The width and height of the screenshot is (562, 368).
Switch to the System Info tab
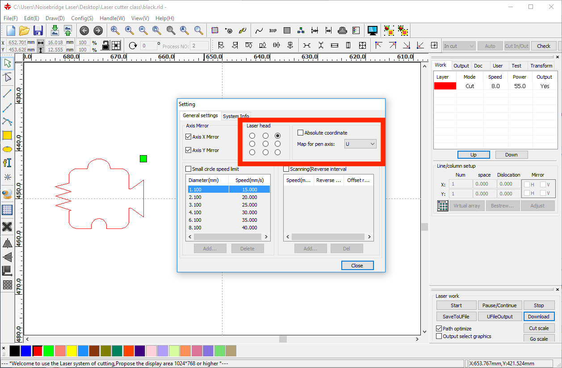point(236,116)
